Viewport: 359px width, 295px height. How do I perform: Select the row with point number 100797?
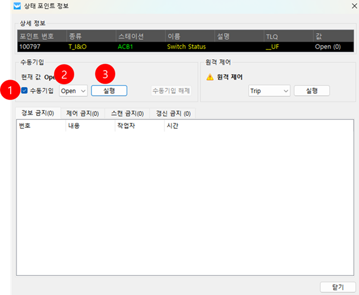[x=178, y=46]
